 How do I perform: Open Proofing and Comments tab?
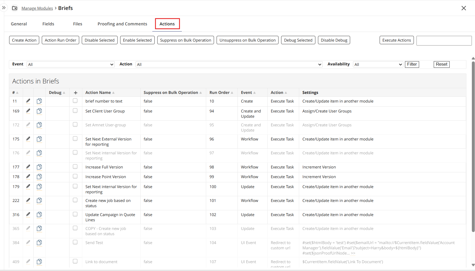point(122,24)
